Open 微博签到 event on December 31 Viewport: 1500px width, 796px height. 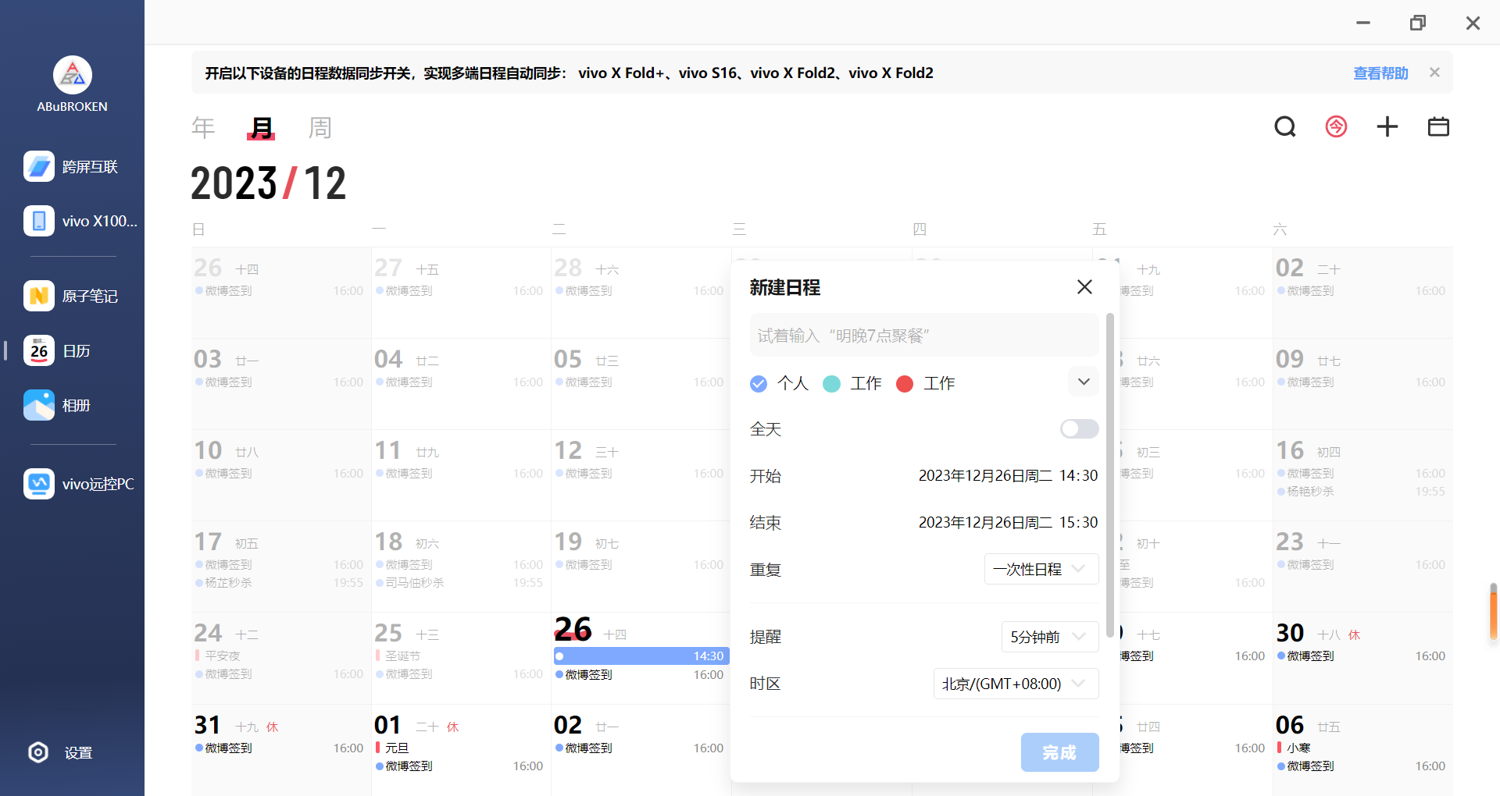coord(279,748)
